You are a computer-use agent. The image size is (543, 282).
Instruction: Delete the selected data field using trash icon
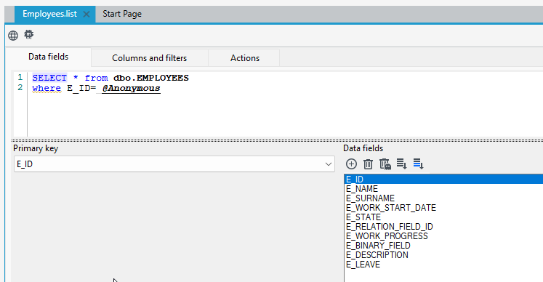pyautogui.click(x=368, y=164)
